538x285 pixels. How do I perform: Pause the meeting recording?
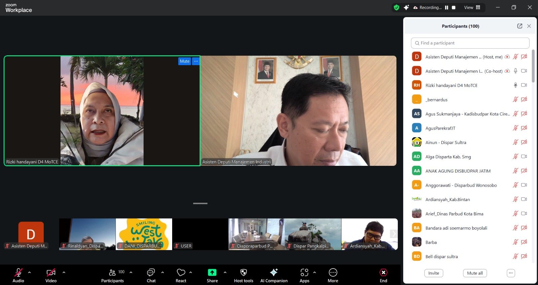[447, 7]
